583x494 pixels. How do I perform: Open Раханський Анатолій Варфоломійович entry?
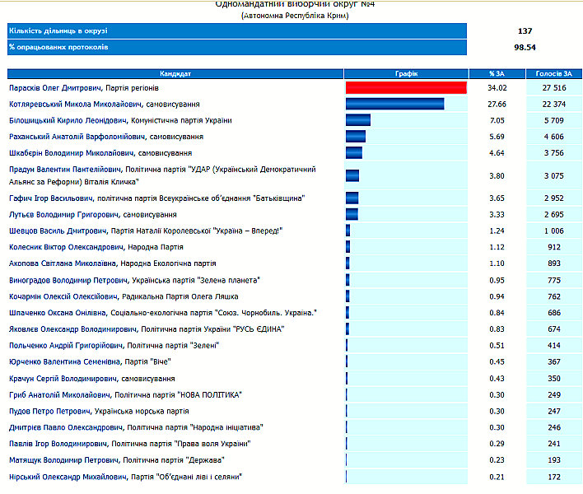(105, 137)
